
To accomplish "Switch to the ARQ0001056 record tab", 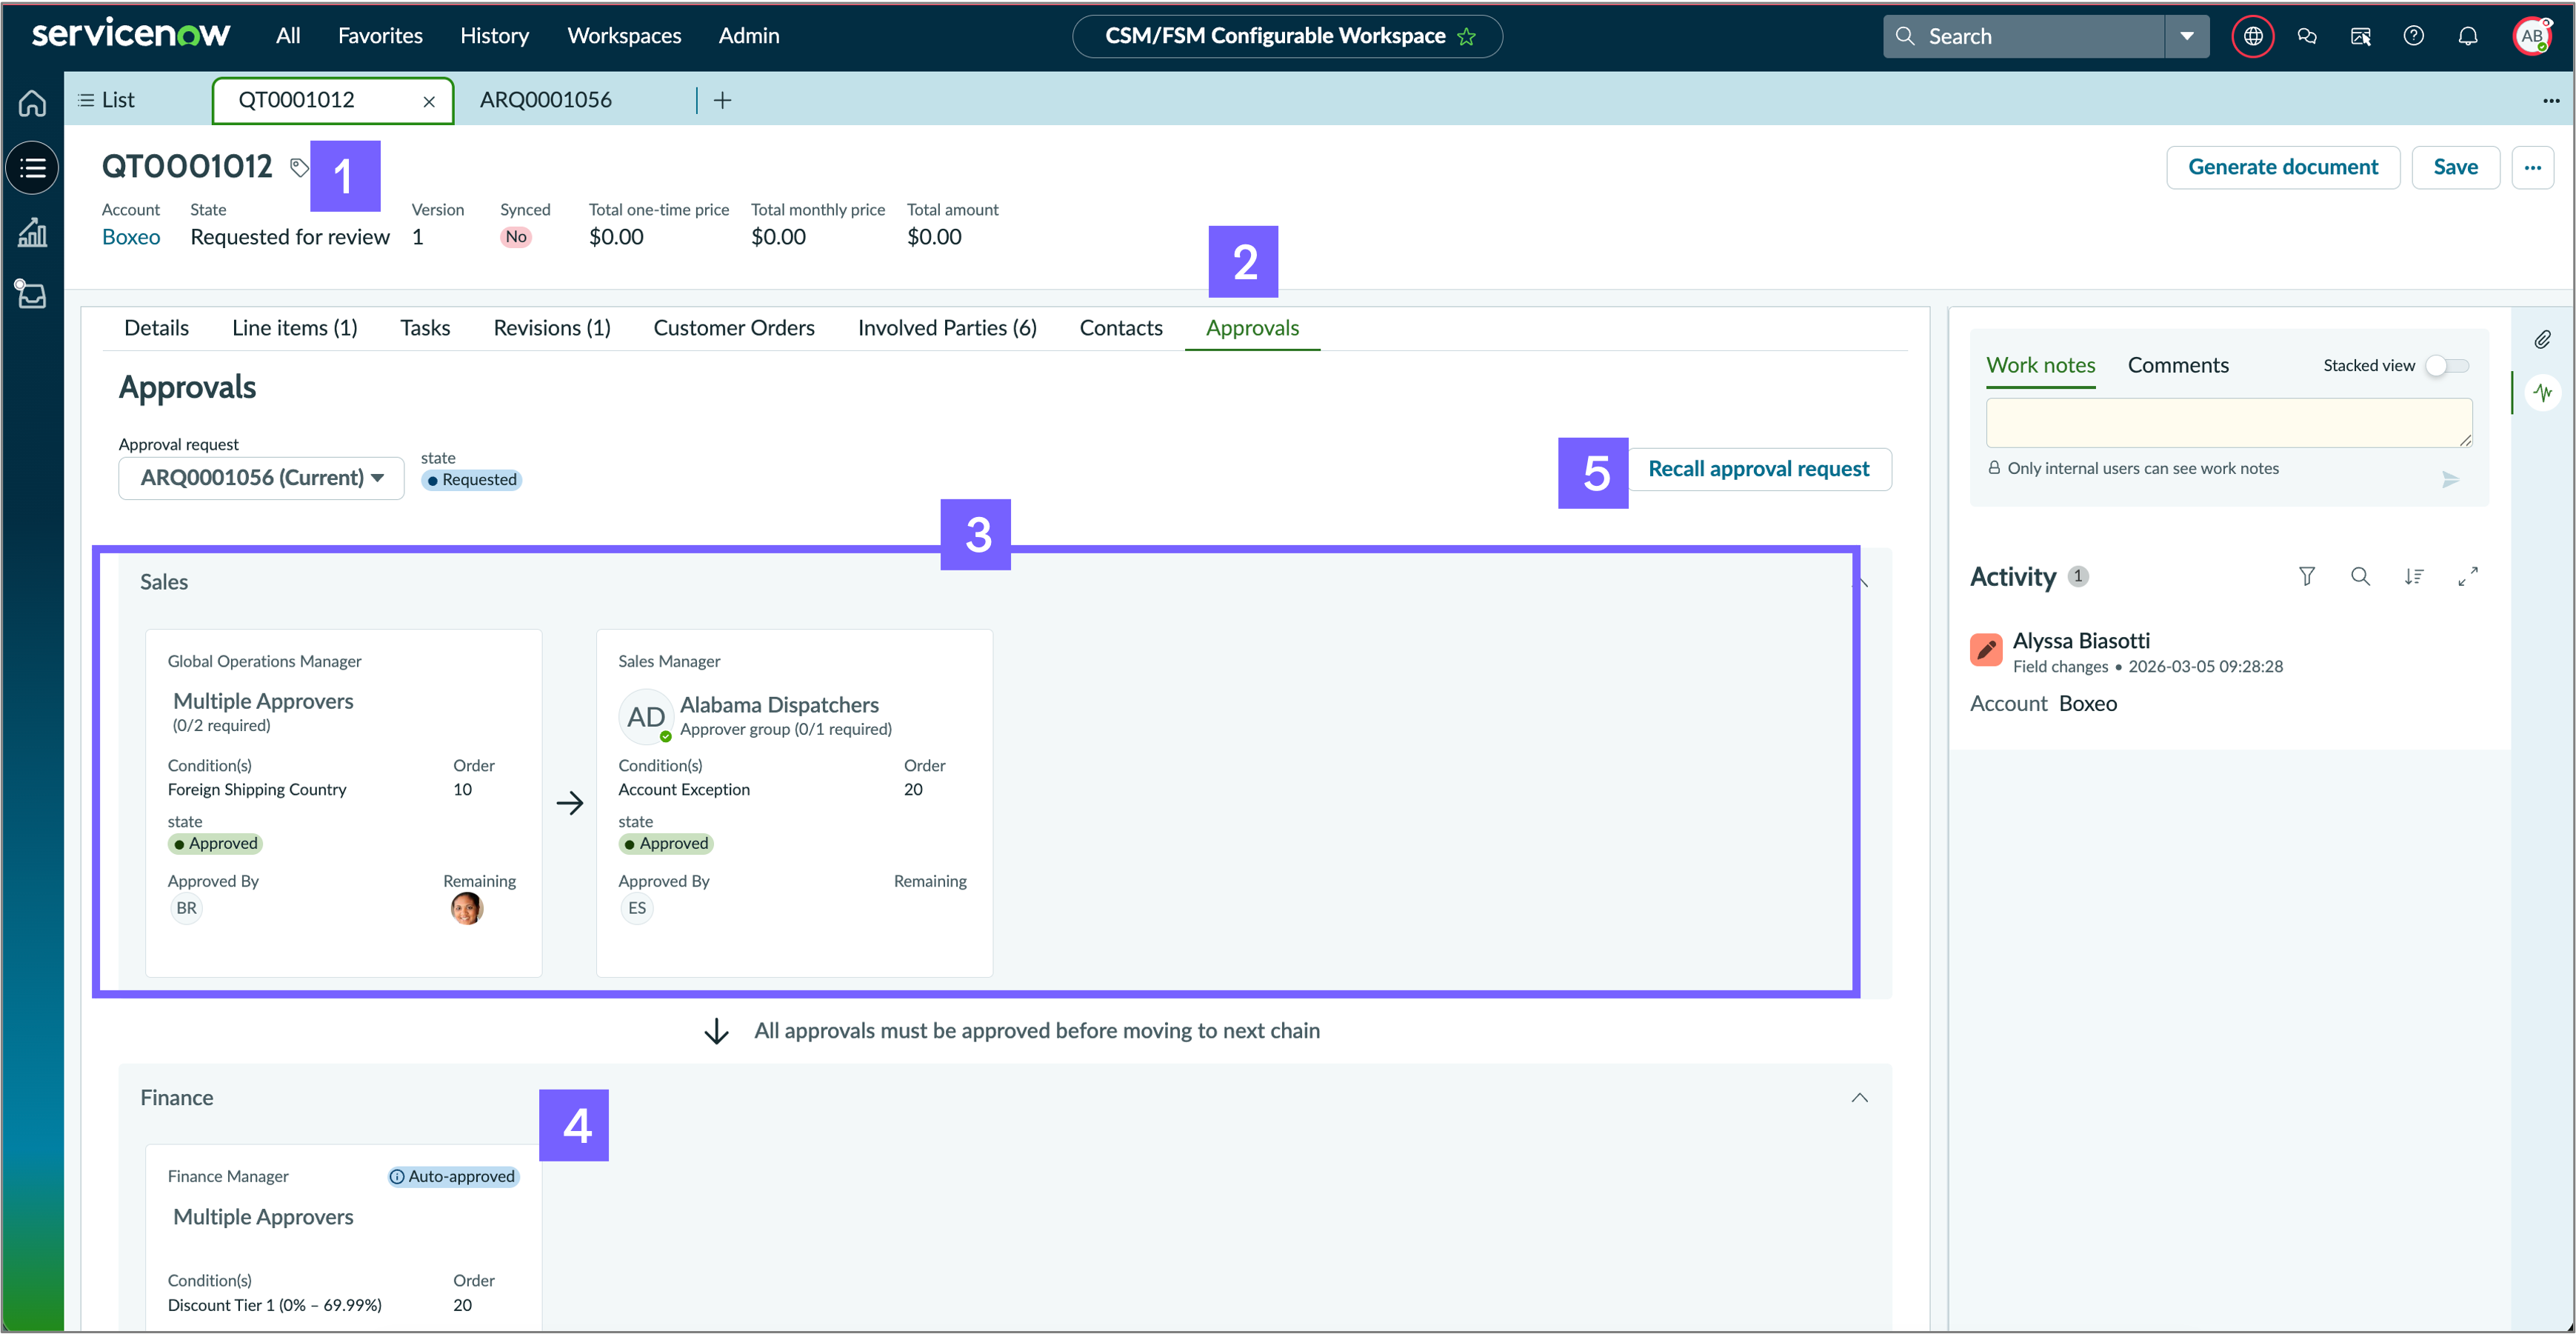I will tap(546, 100).
